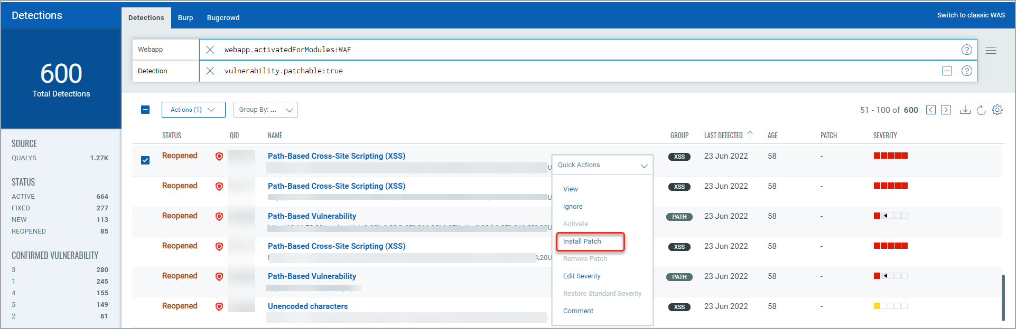The height and width of the screenshot is (329, 1016).
Task: Clear the webapp.activatedForModules:WAF filter
Action: (x=210, y=50)
